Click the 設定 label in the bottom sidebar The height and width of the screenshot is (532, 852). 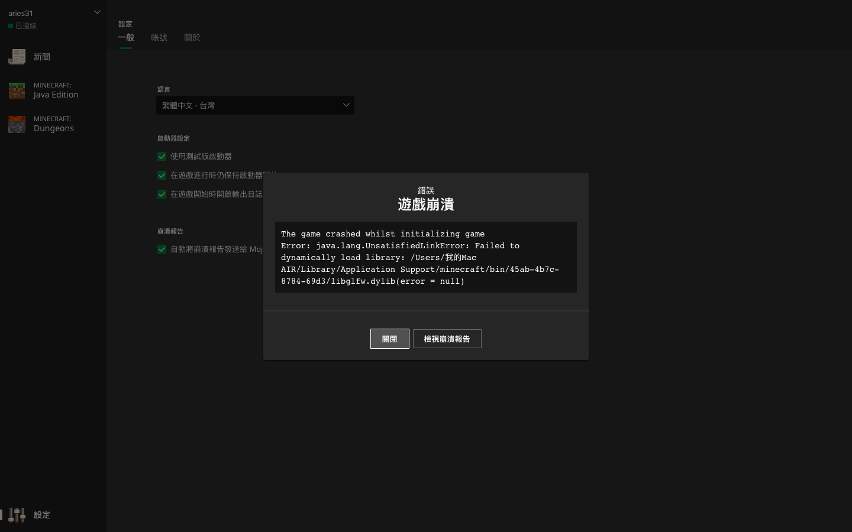(x=42, y=515)
